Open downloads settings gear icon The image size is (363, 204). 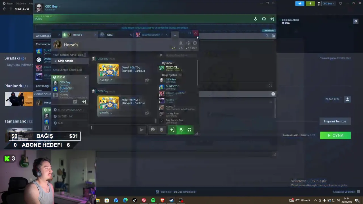(356, 21)
